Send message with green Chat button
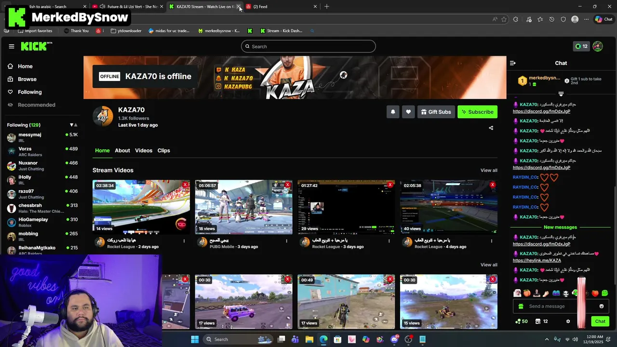 pyautogui.click(x=600, y=321)
